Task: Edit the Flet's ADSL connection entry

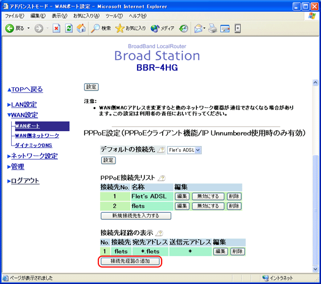Action: (x=182, y=196)
